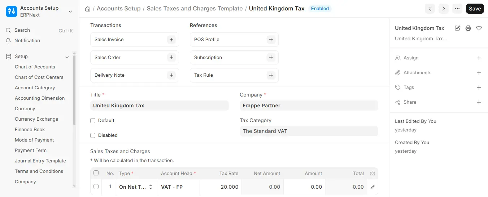Go to Sales Taxes and Charges Template breadcrumb
This screenshot has height=197, width=488.
tap(195, 8)
